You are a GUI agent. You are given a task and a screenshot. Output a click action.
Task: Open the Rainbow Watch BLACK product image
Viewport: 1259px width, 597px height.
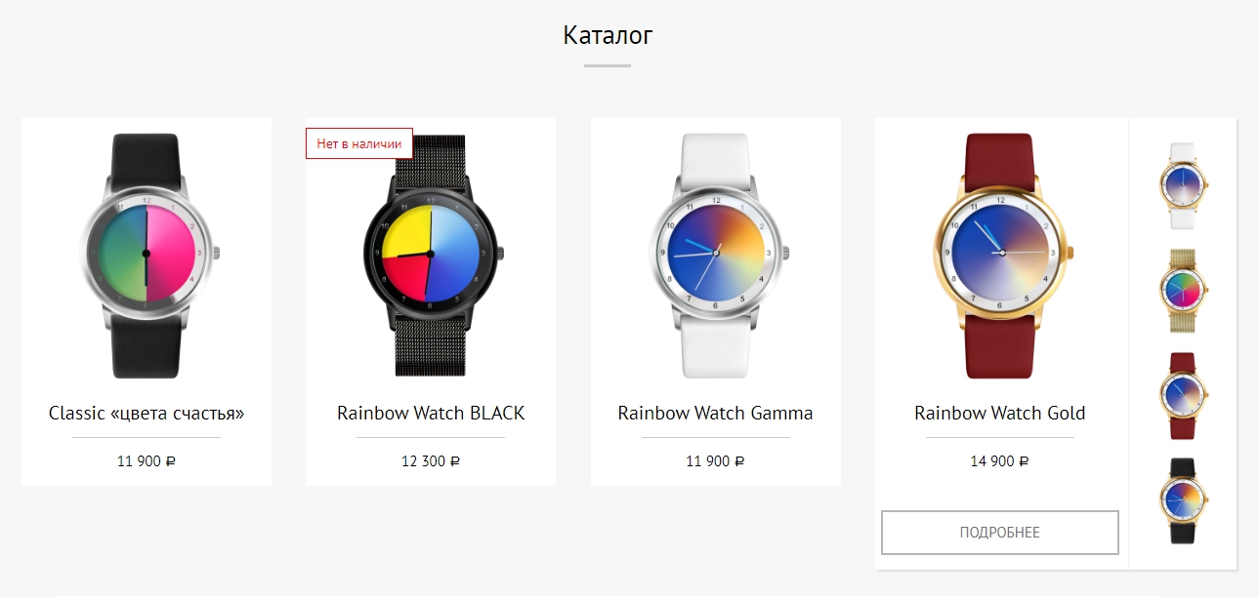[x=431, y=256]
